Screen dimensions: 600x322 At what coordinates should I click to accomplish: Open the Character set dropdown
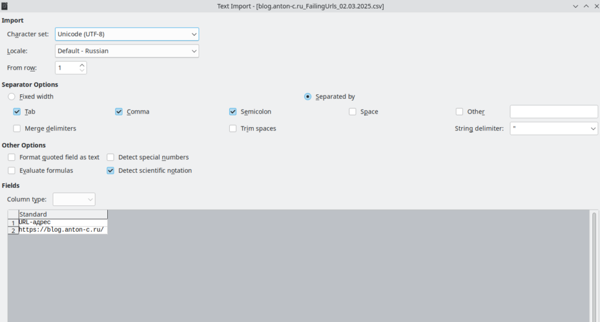[127, 34]
